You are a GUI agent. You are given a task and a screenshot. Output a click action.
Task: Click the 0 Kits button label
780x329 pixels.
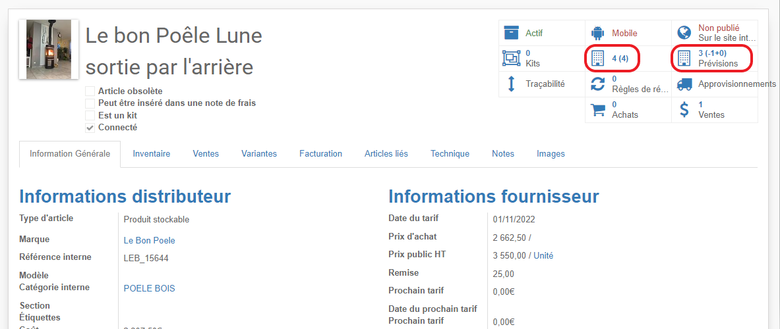click(533, 58)
